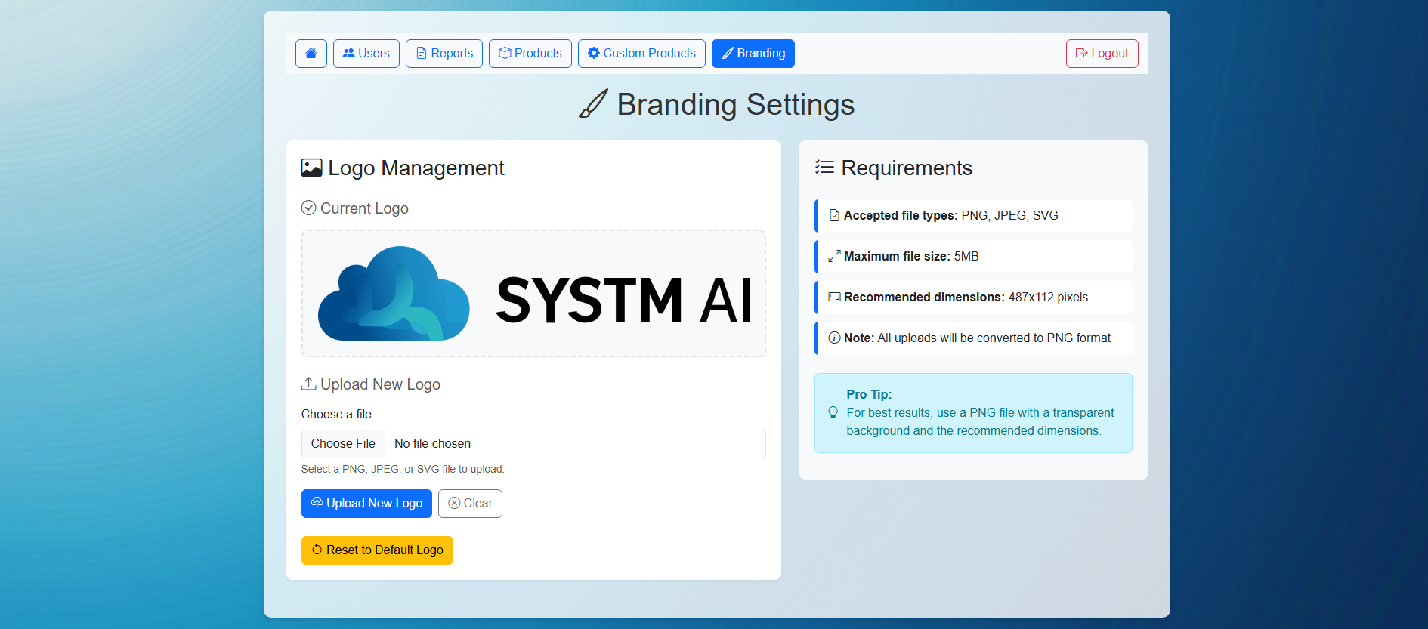Clear the selected file
This screenshot has height=629, width=1428.
(x=470, y=504)
